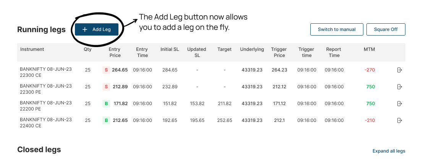Viewport: 423px width, 164px height.
Task: Exit the 22400 CE leg
Action: (x=399, y=120)
